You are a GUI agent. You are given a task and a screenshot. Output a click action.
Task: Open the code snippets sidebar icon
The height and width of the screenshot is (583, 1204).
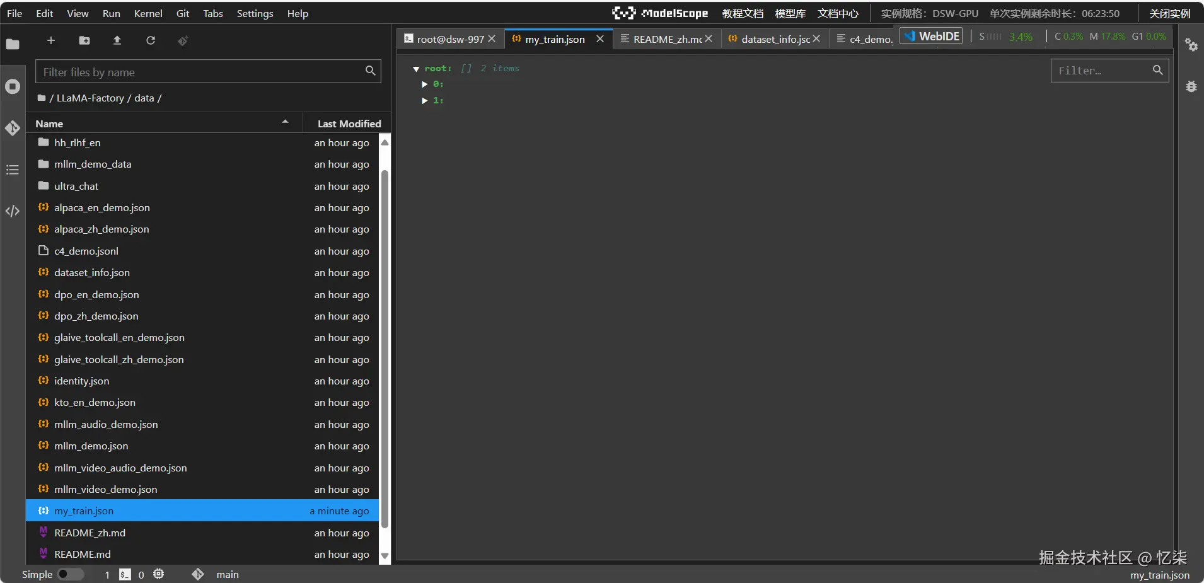tap(13, 211)
